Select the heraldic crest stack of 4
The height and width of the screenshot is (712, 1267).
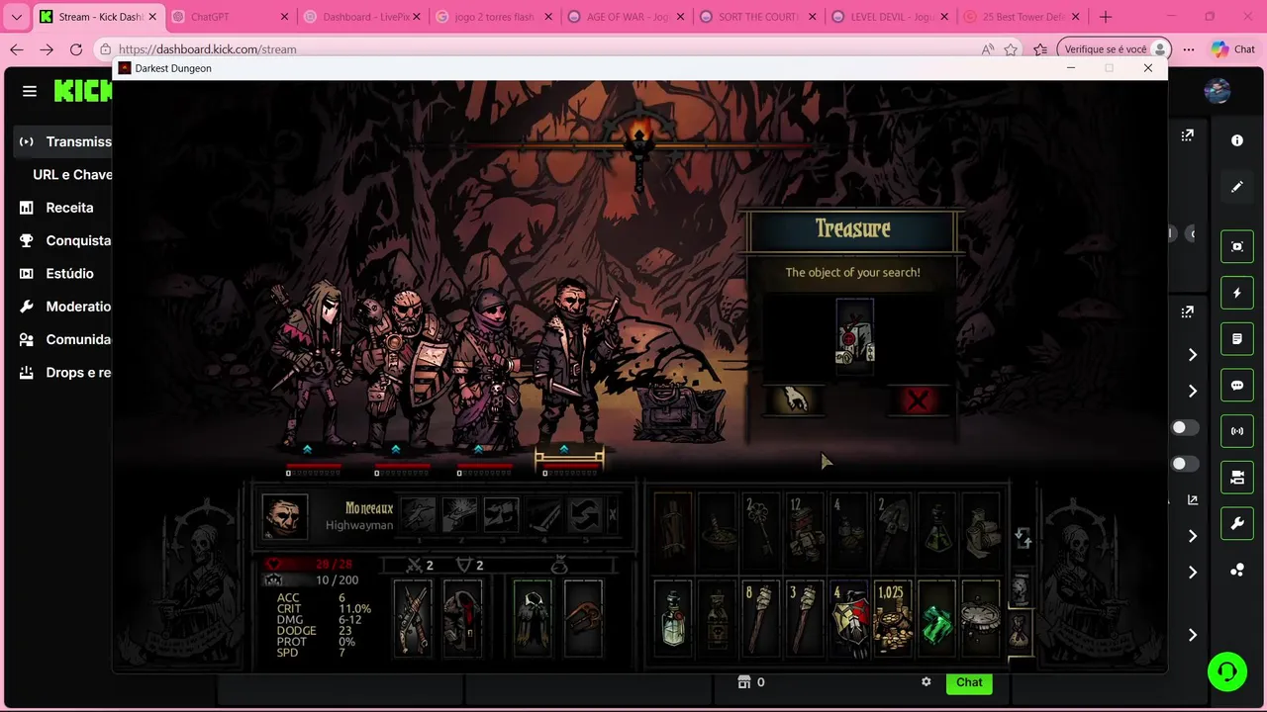click(x=848, y=619)
